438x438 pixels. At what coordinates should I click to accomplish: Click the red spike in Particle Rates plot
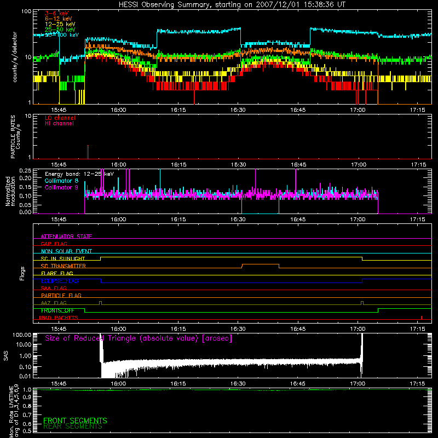click(88, 152)
